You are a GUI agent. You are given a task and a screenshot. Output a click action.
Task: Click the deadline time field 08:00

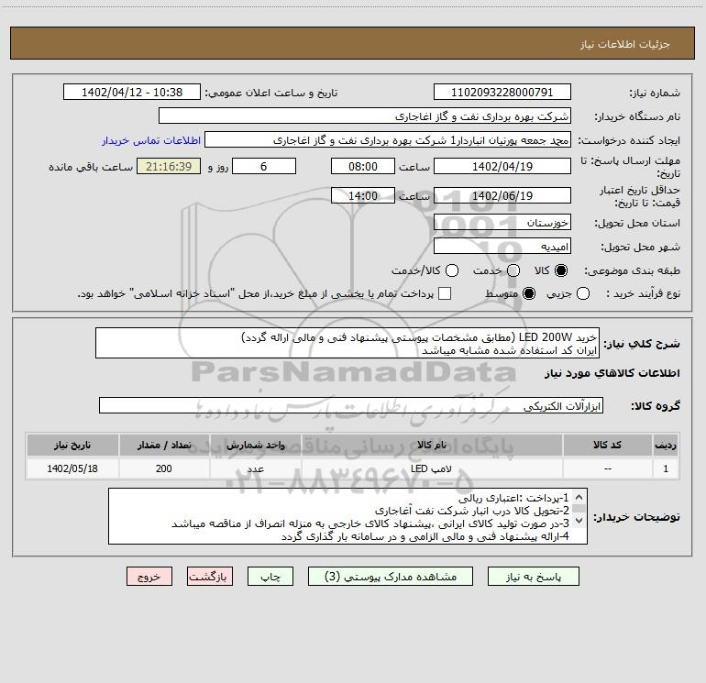point(363,166)
